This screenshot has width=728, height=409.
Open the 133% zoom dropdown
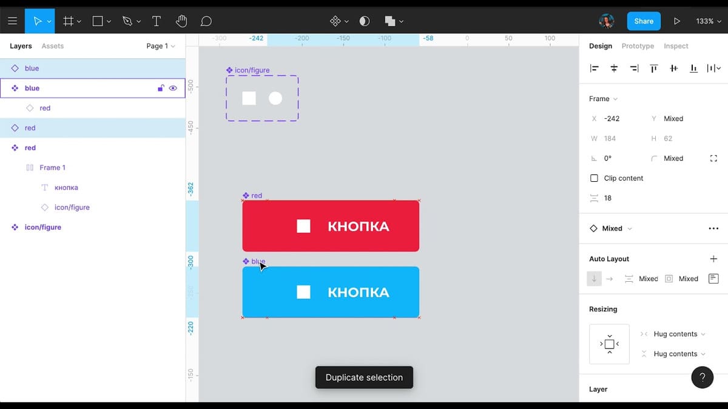coord(708,21)
